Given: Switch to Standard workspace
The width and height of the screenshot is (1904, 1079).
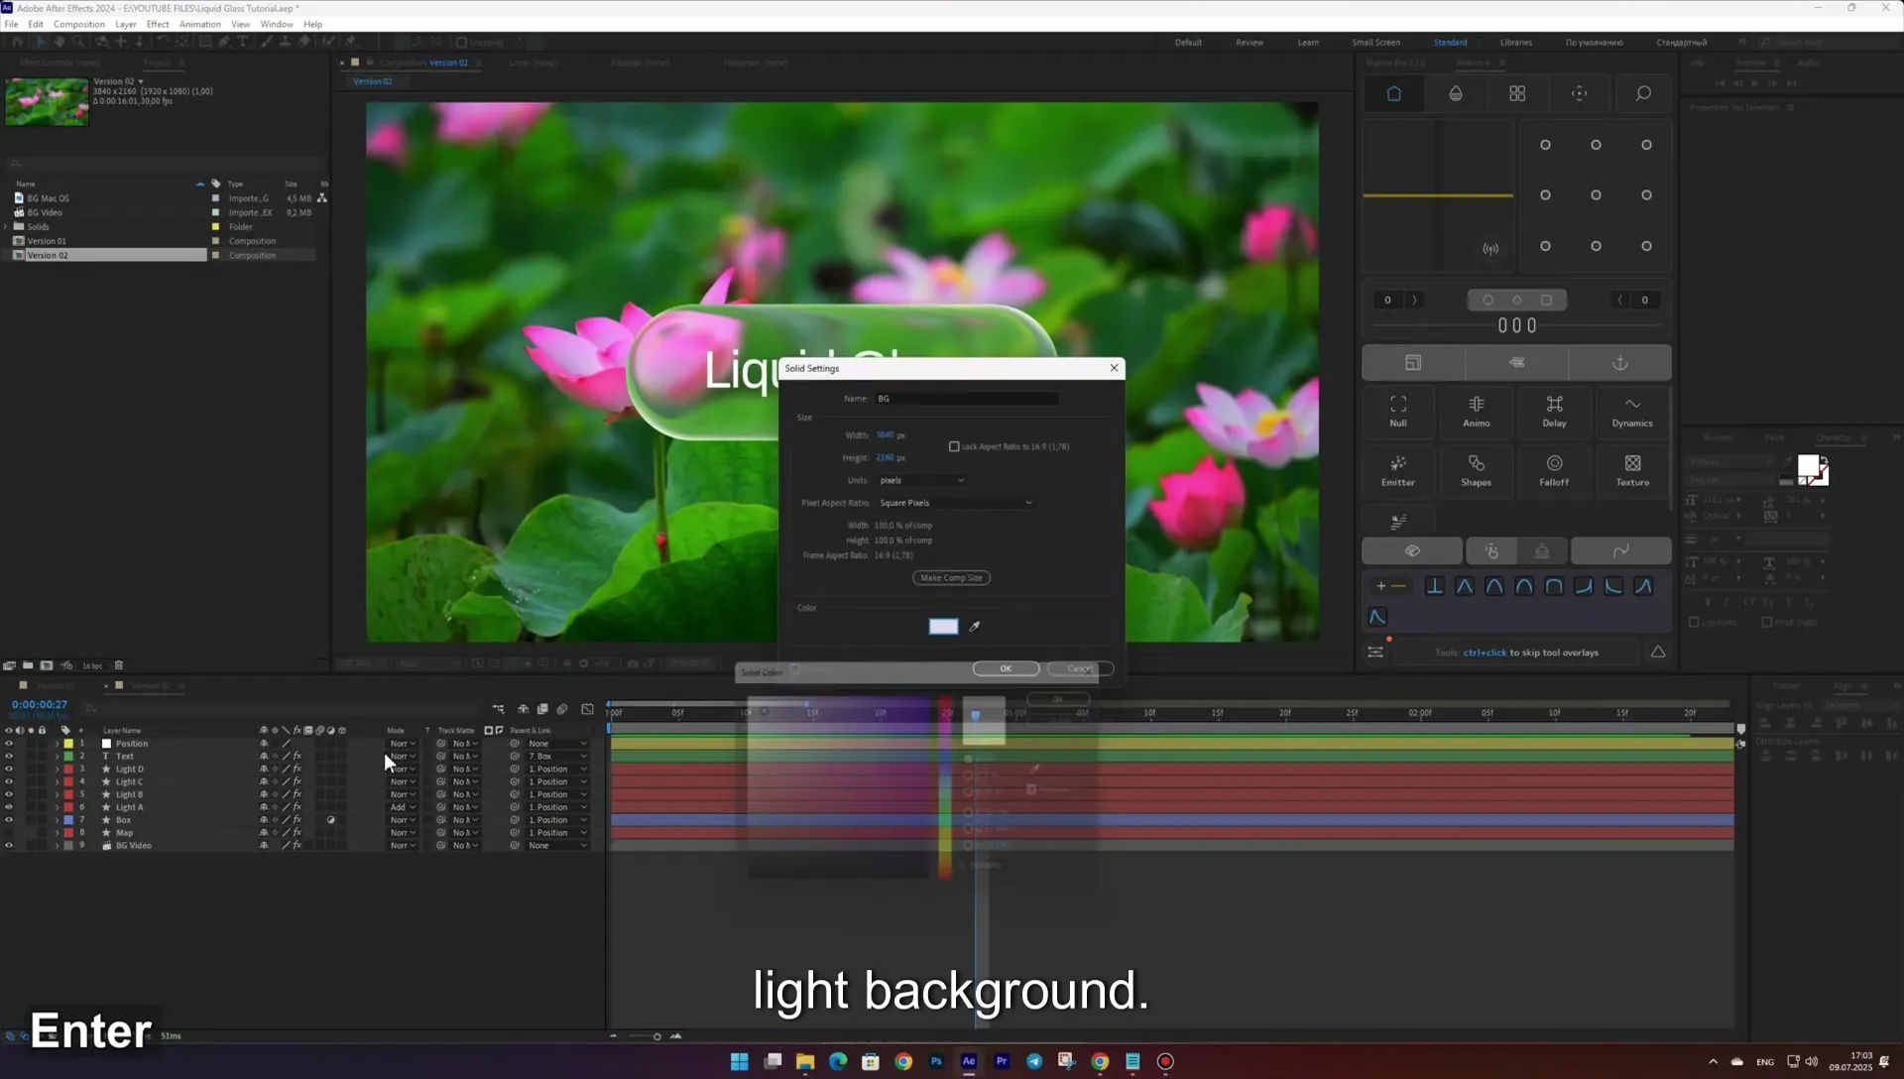Looking at the screenshot, I should point(1450,43).
